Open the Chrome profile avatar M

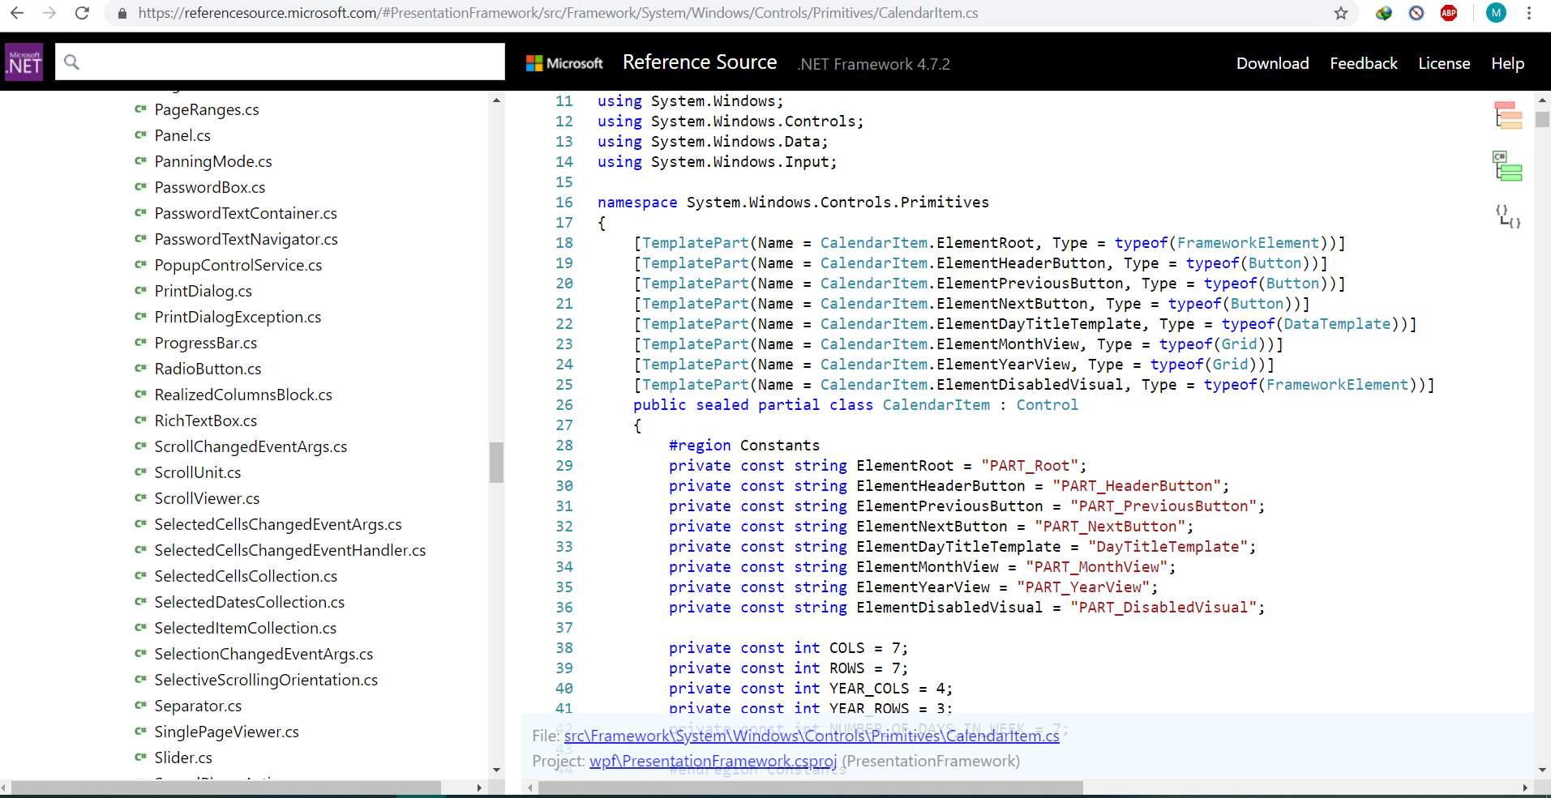point(1496,13)
